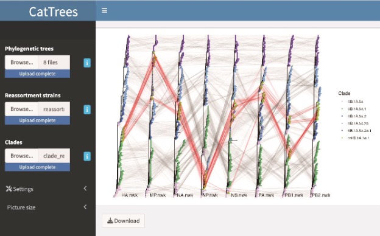Screen dimensions: 380x236
Task: Click legend entry 6B.1A.5a.2
Action: [356, 116]
